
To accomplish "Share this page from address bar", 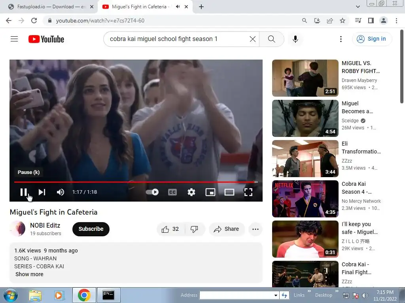I will (x=330, y=21).
